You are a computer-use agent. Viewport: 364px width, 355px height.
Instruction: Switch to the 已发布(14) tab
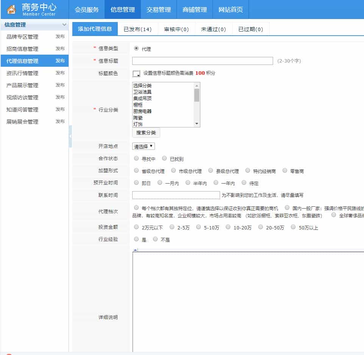(x=137, y=29)
